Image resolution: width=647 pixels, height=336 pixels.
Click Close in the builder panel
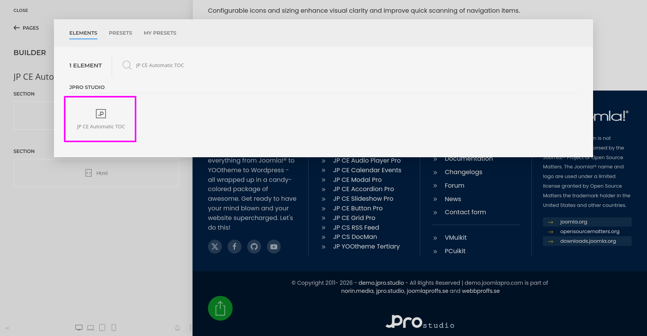click(x=21, y=10)
